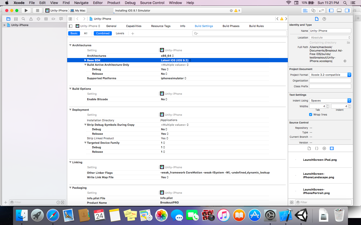The width and height of the screenshot is (361, 225).
Task: Open the Project navigator folder icon
Action: tap(8, 19)
